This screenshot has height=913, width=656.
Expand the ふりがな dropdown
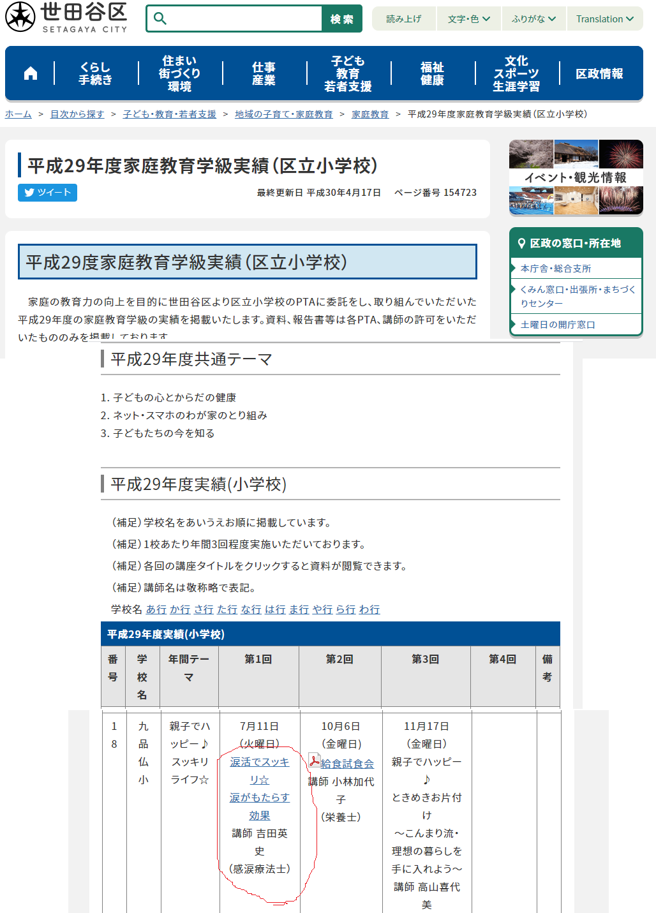(534, 19)
